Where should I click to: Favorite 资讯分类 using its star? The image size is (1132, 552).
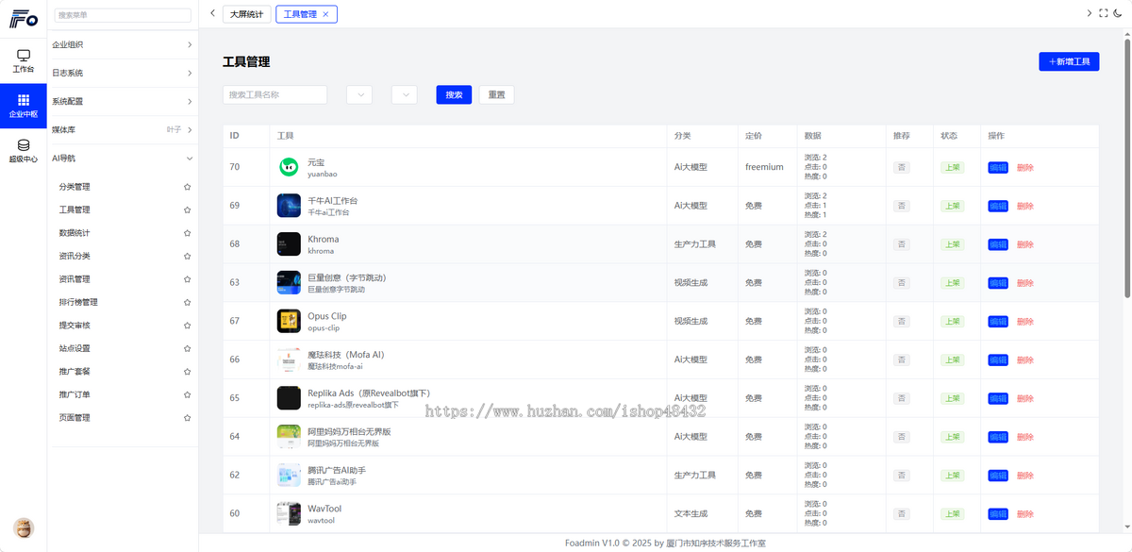coord(188,256)
